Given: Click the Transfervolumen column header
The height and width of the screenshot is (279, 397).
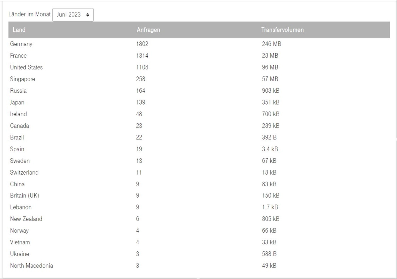Looking at the screenshot, I should [x=282, y=30].
